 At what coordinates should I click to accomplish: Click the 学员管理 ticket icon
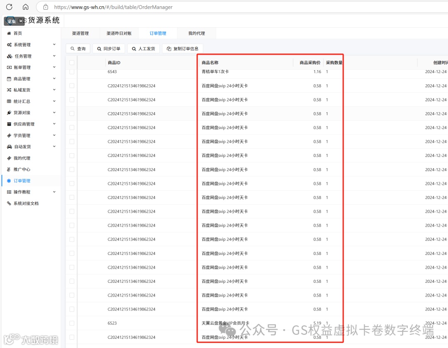(9, 135)
